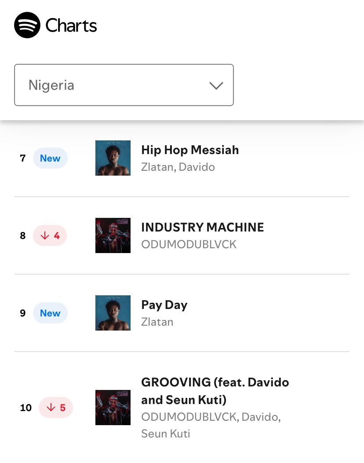Select the Hip Hop Messiah track title
This screenshot has width=364, height=463.
click(190, 150)
